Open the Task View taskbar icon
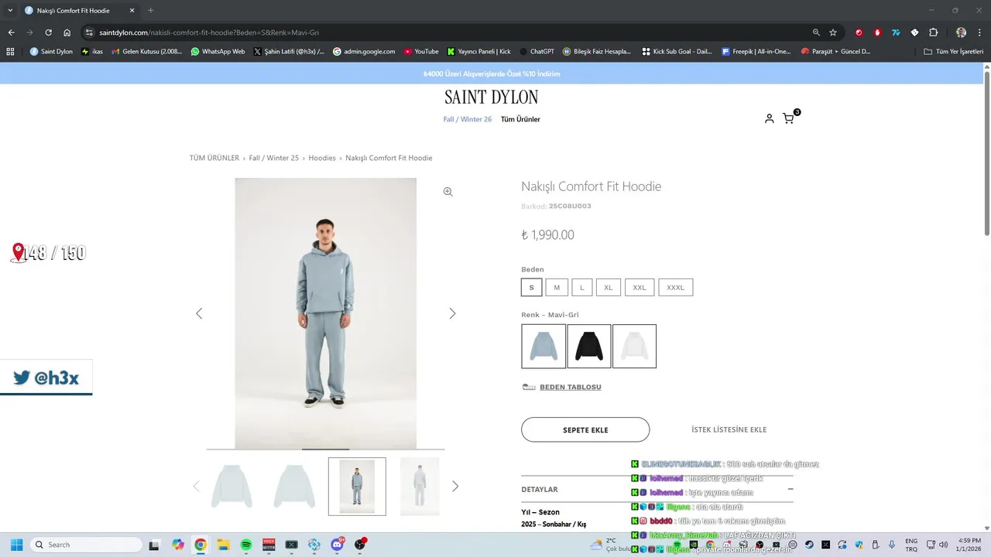 coord(154,545)
